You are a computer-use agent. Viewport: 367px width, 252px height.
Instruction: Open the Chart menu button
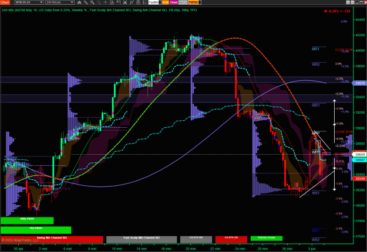click(x=5, y=2)
